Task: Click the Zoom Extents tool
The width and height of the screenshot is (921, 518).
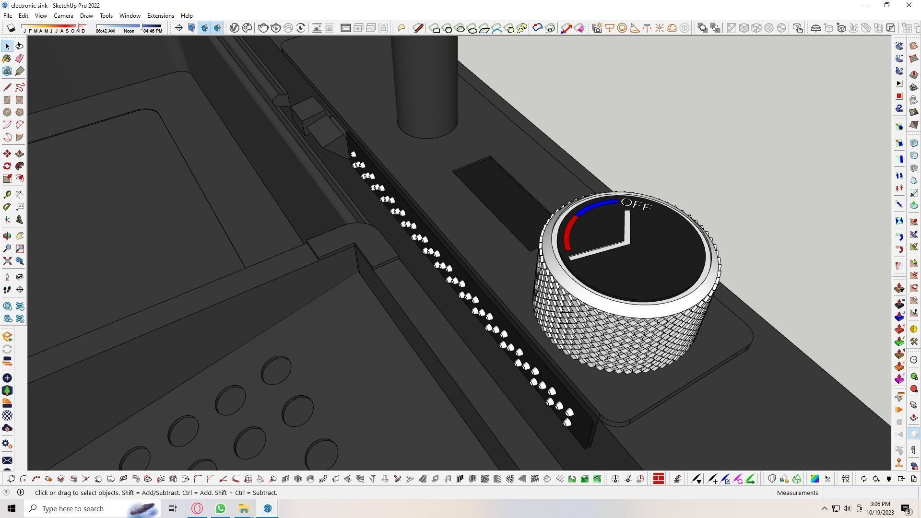Action: point(7,261)
